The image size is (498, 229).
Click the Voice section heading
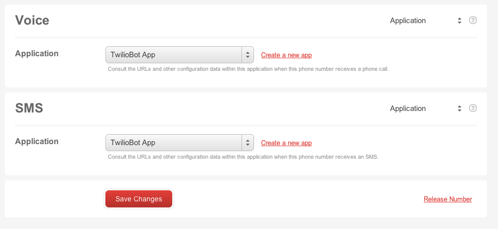coord(32,20)
